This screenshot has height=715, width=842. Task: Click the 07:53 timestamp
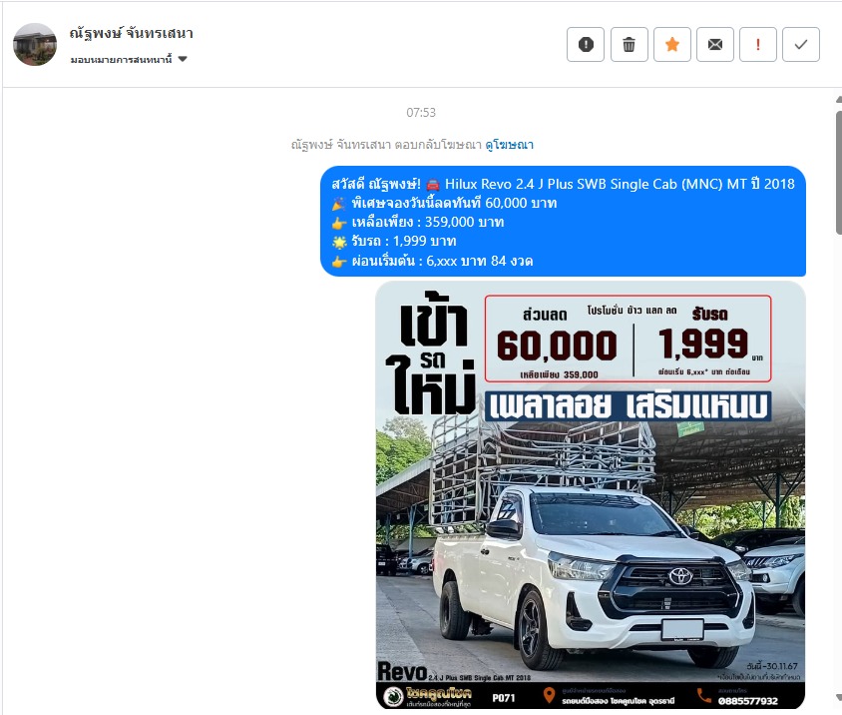[x=421, y=113]
